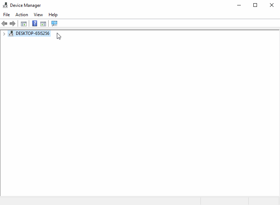Close the Device Manager window

coord(272,5)
